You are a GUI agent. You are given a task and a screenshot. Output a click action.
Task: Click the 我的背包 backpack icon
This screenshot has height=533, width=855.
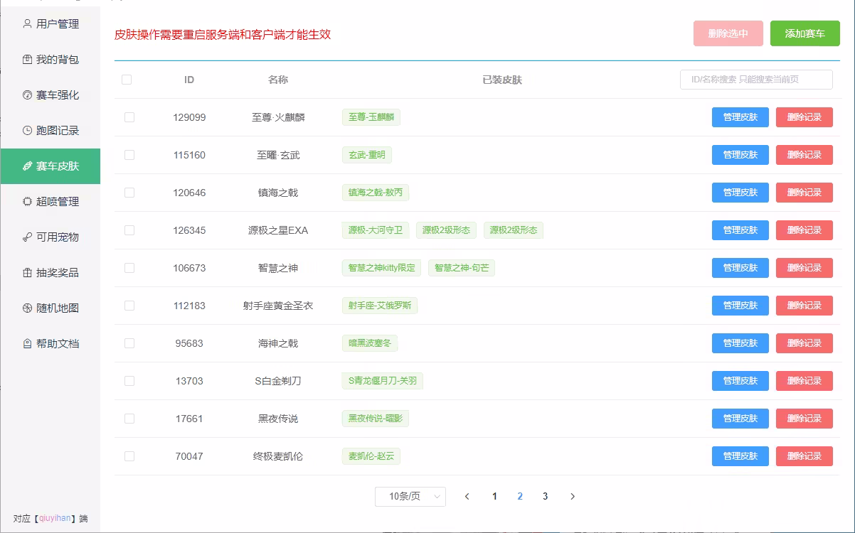27,60
